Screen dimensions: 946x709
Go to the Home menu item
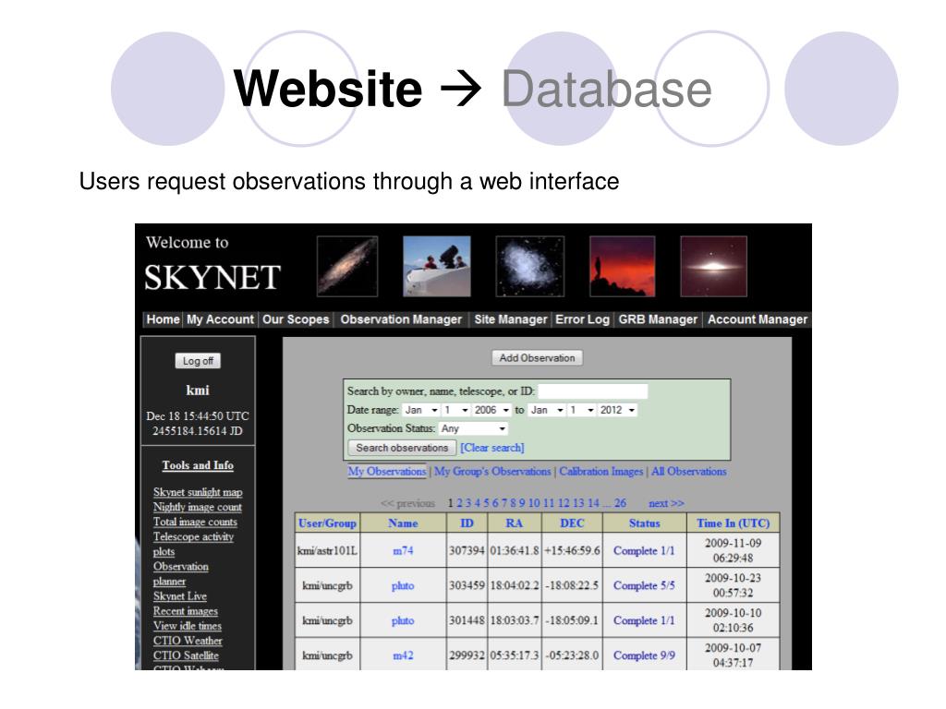163,319
